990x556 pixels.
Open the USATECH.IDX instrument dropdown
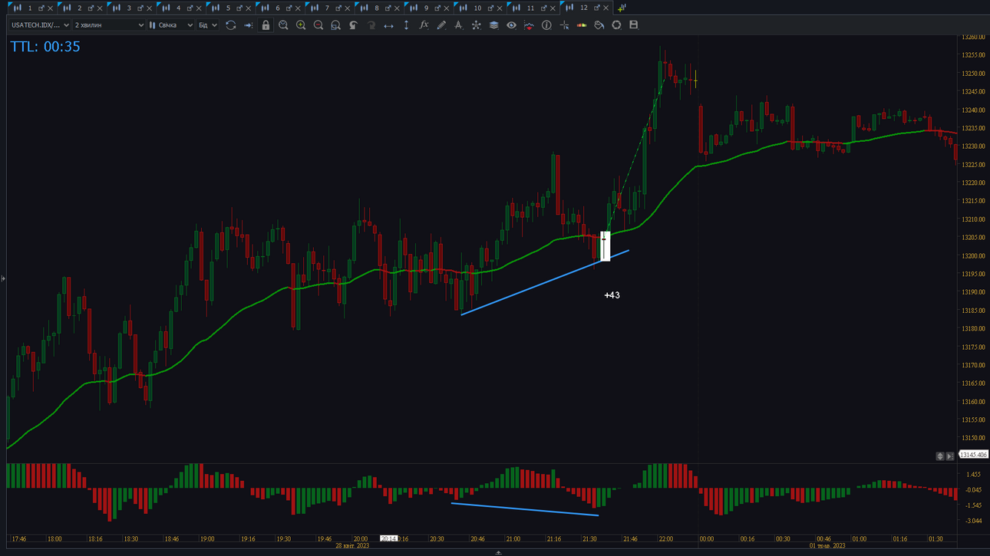(40, 25)
